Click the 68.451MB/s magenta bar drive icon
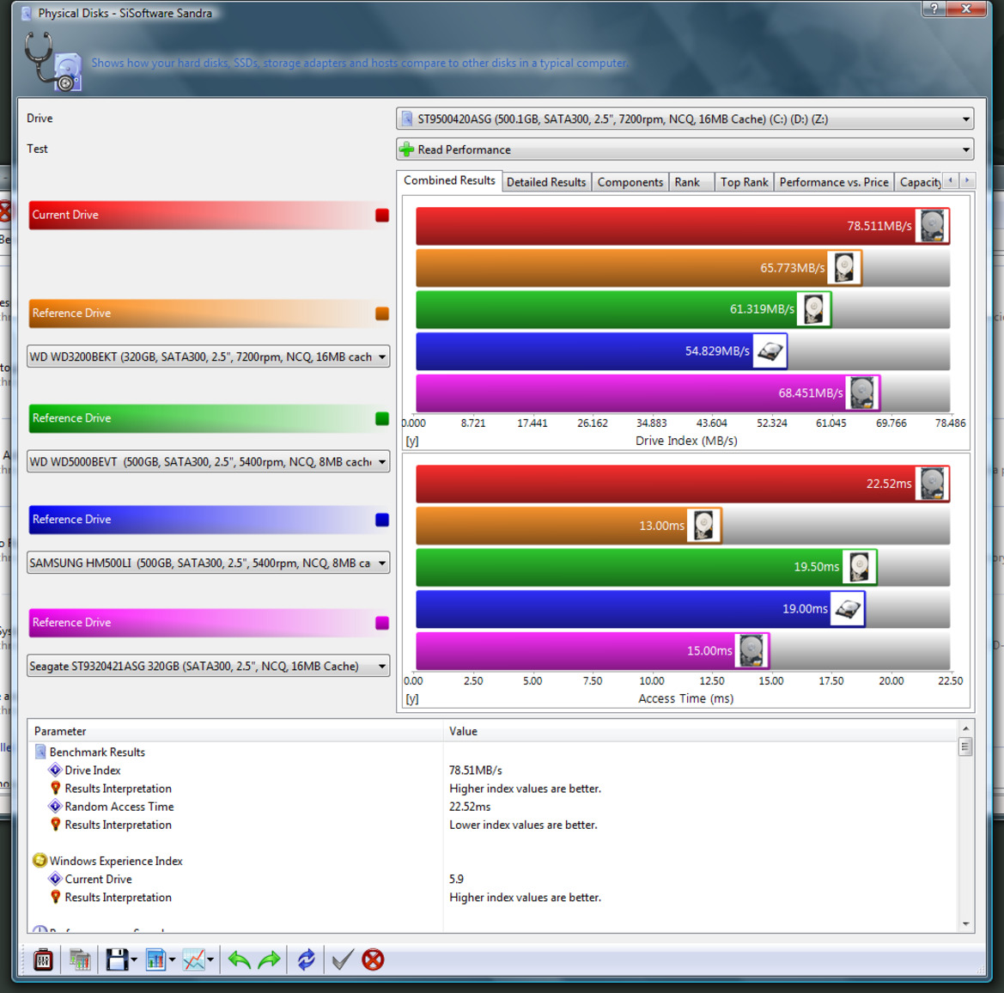Viewport: 1004px width, 993px height. click(x=862, y=393)
